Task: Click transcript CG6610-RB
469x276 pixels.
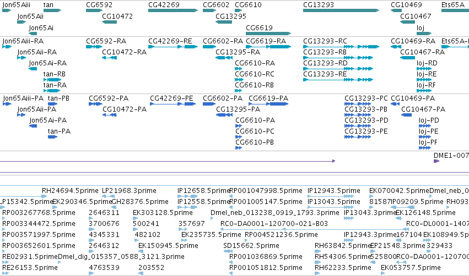Action: coord(254,85)
